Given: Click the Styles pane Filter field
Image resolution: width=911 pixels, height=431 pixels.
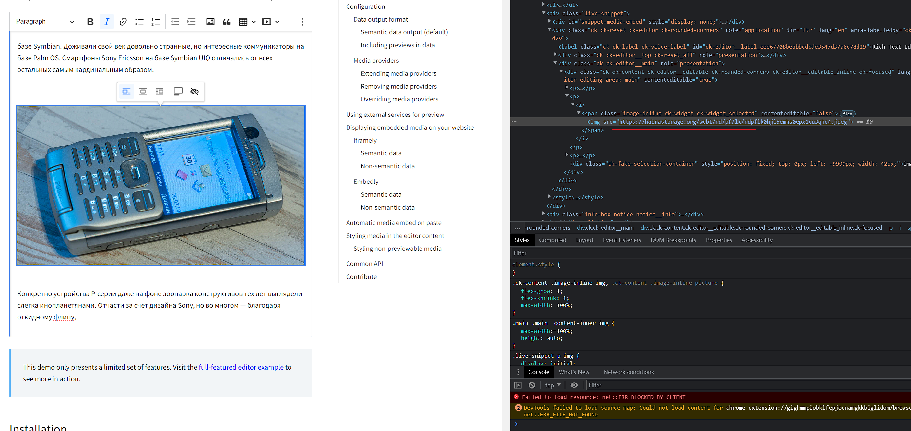Looking at the screenshot, I should (x=711, y=253).
